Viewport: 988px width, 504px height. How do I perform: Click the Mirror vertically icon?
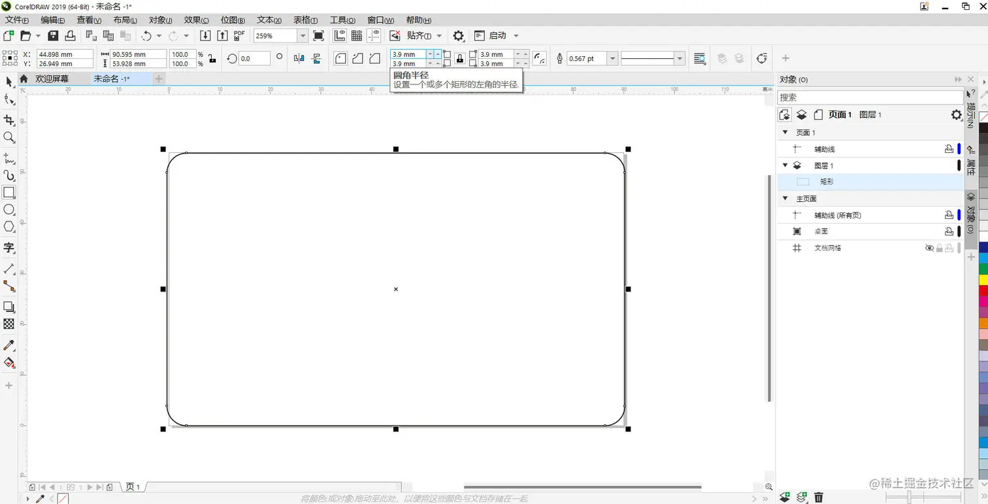point(317,59)
